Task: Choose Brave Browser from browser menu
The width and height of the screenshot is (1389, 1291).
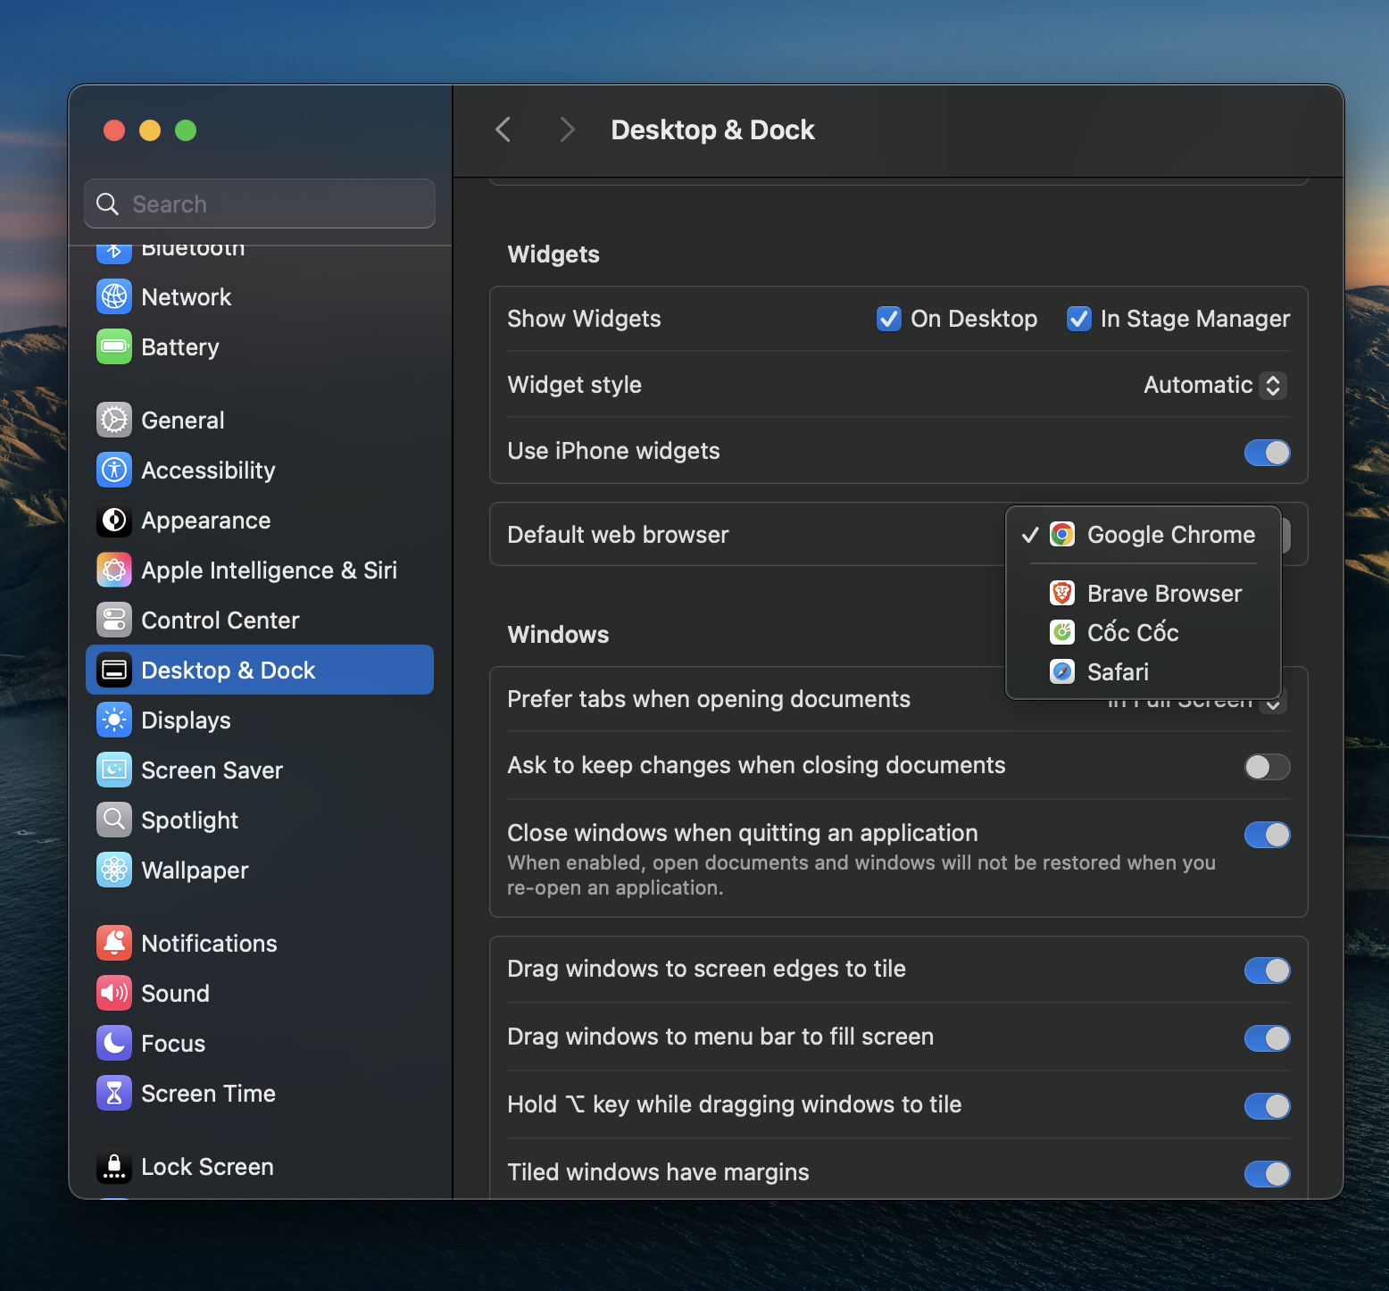Action: (1144, 593)
